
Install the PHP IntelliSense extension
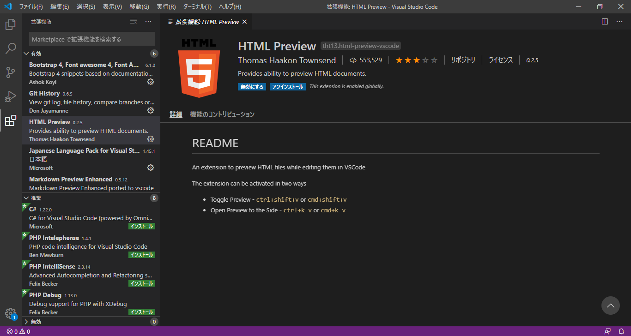point(141,283)
